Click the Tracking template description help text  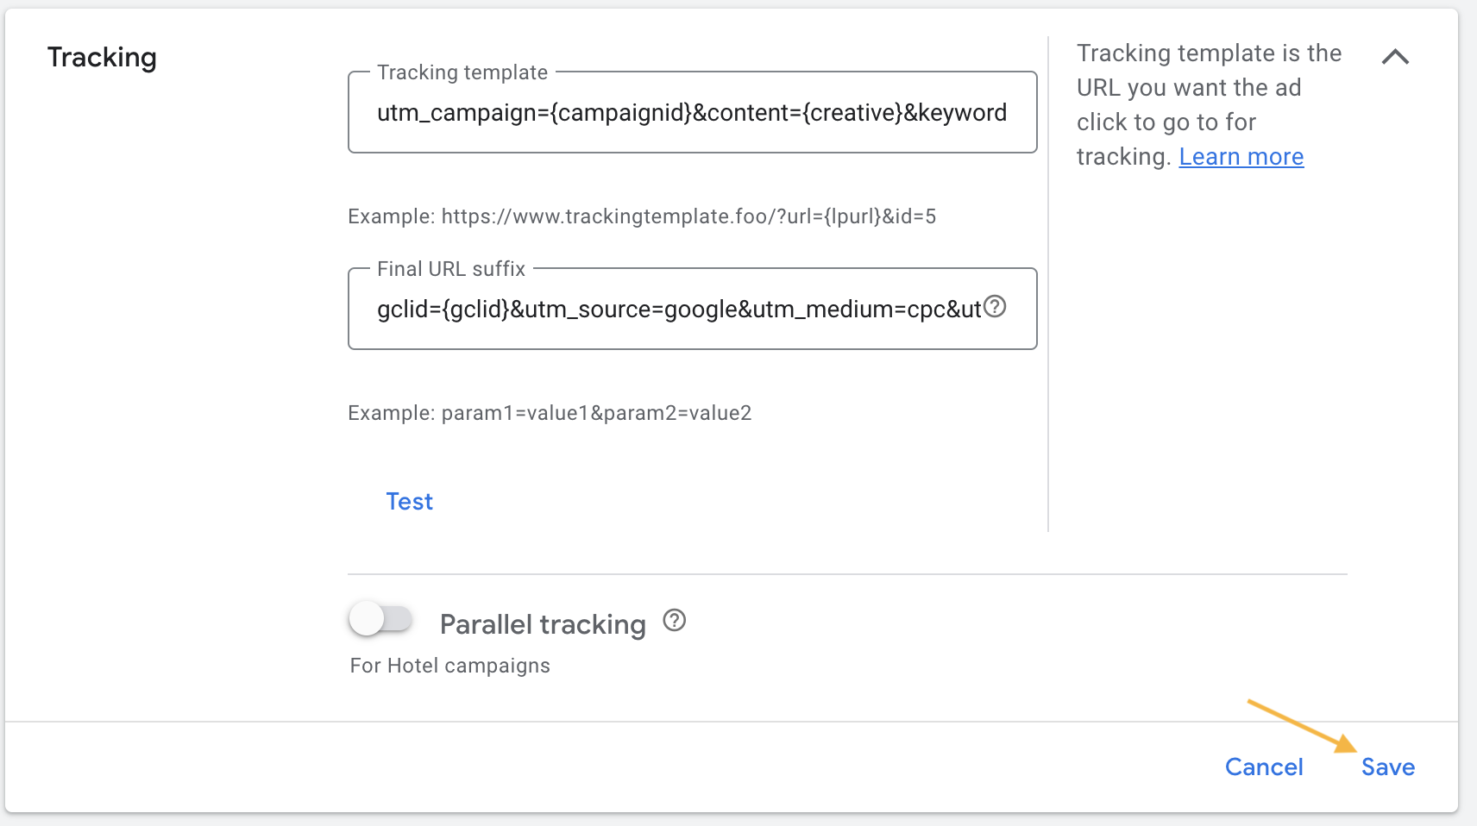[x=1209, y=105]
